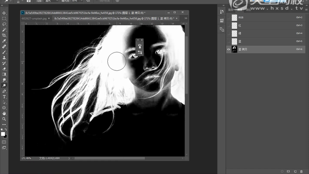Screen dimensions: 309x174
Task: Toggle visibility of the 红 channel
Action: pos(228,25)
